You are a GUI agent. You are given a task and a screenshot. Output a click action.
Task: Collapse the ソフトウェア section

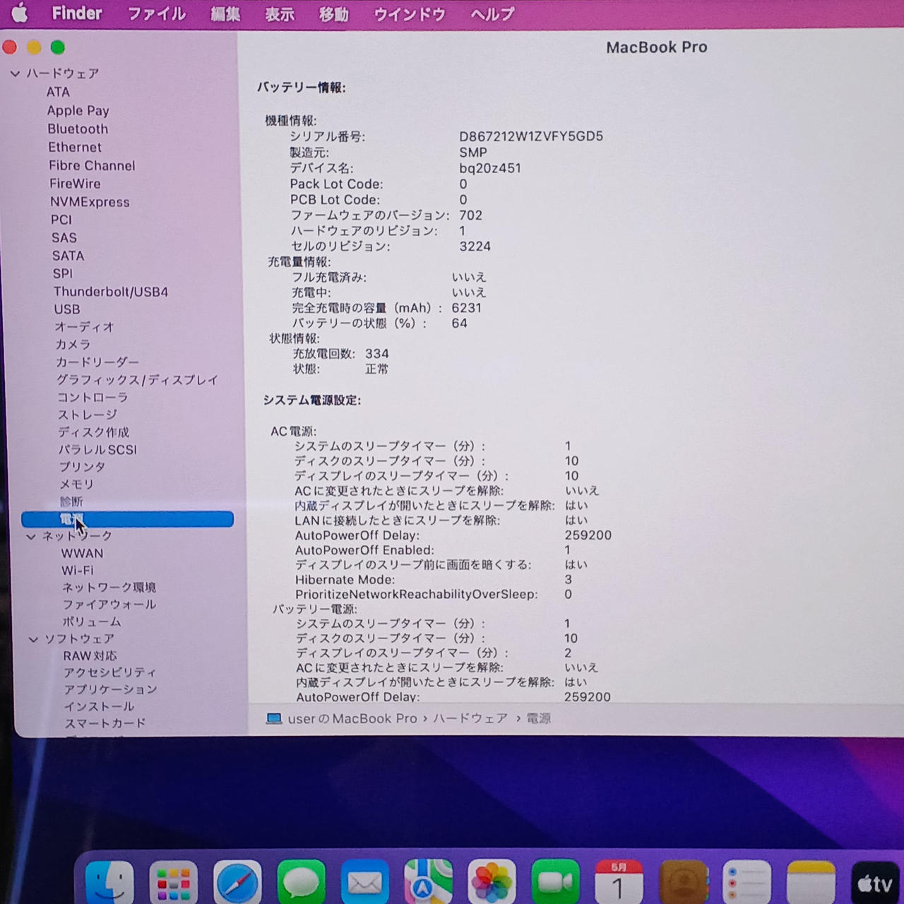(33, 639)
